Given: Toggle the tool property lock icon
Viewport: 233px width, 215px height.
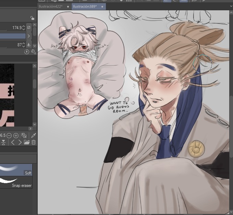Looking at the screenshot, I should click(x=32, y=18).
